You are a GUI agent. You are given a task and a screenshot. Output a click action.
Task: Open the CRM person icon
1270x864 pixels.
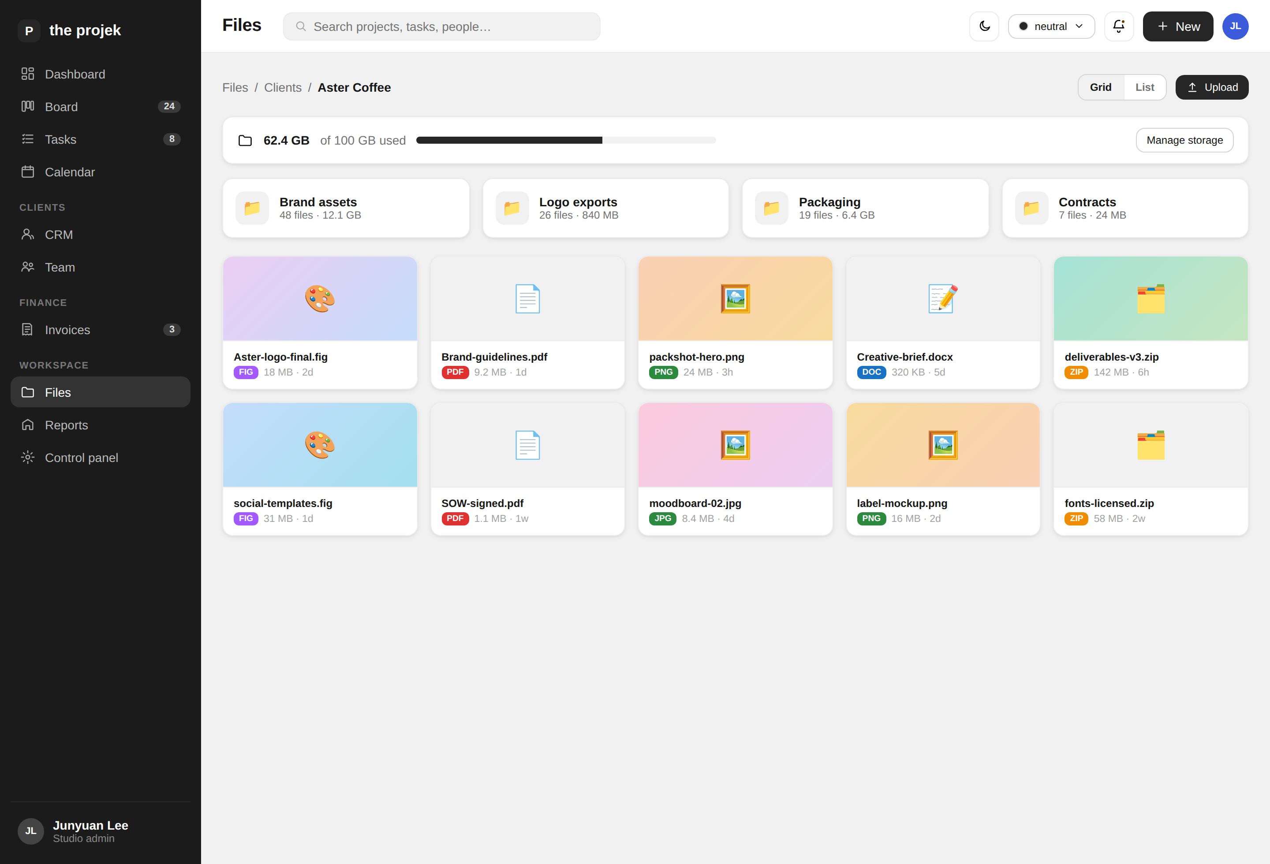click(28, 235)
